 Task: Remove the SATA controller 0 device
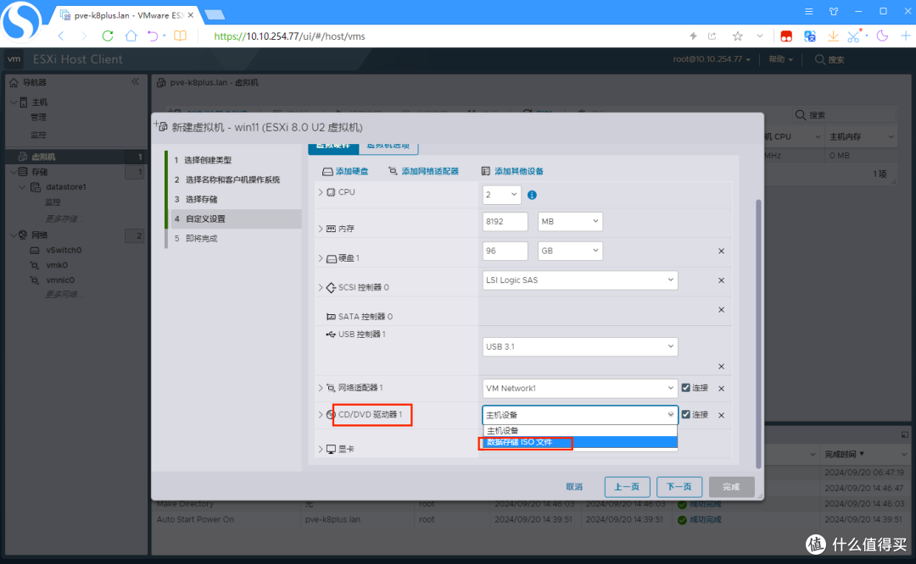(x=721, y=310)
